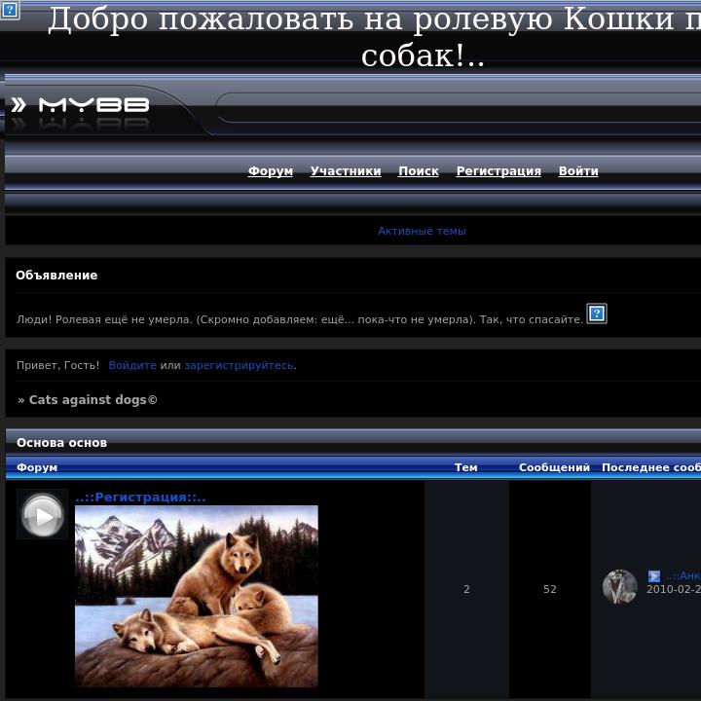Click the round play-style forum status icon
The width and height of the screenshot is (701, 701).
(x=43, y=514)
